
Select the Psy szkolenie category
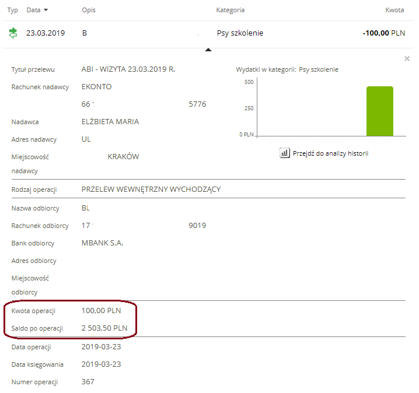point(240,33)
